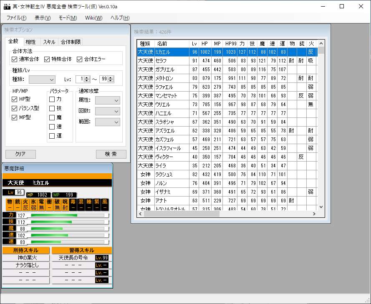
Task: Open the ファイル(F) menu
Action: [16, 17]
